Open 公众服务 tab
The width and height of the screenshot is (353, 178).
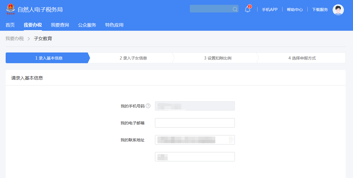(x=87, y=25)
